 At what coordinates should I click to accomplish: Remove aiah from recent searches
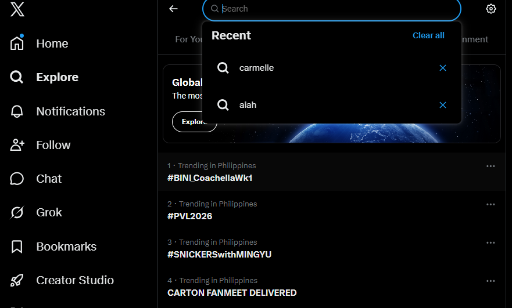(x=443, y=105)
